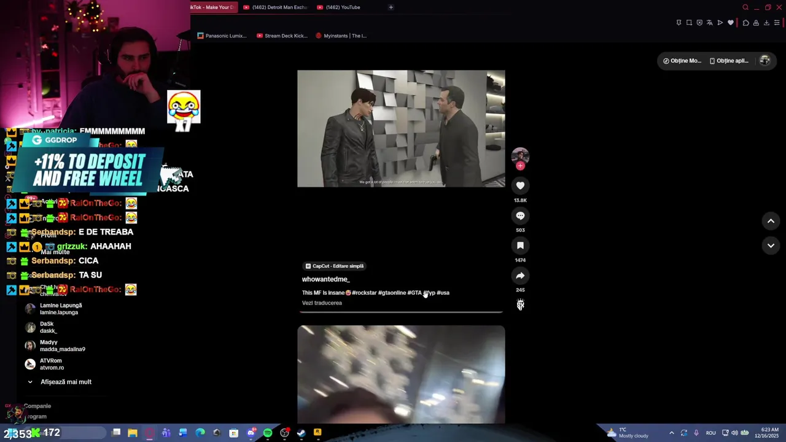Open Rockstar Games Launcher from the taskbar

coord(317,433)
